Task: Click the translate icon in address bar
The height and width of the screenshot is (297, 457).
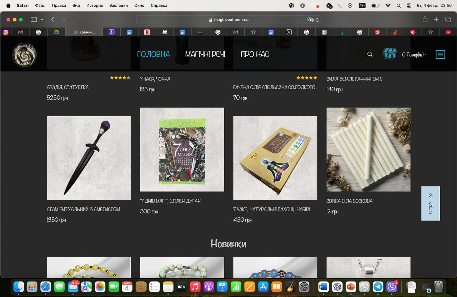Action: tap(310, 20)
